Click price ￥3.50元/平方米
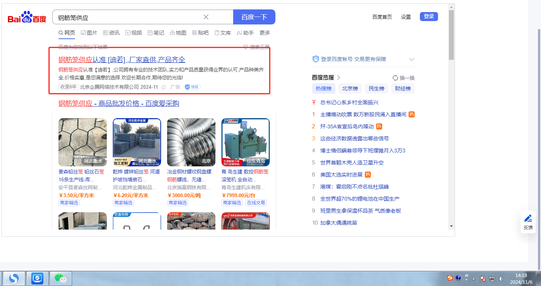Image resolution: width=541 pixels, height=286 pixels. [x=76, y=195]
